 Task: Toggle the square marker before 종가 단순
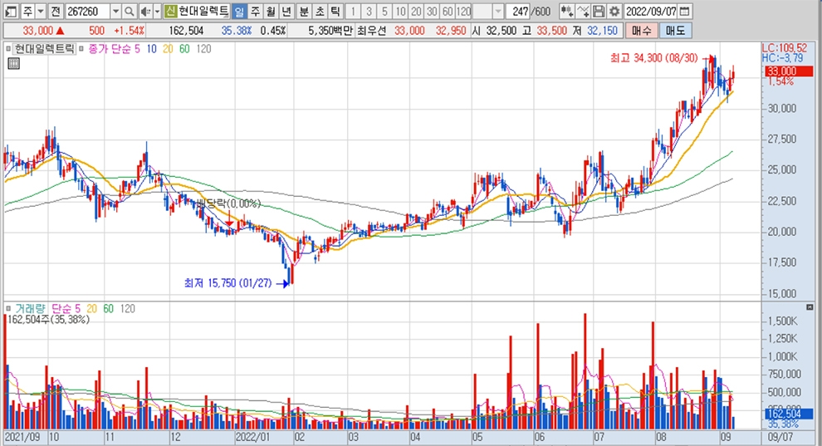tap(81, 49)
